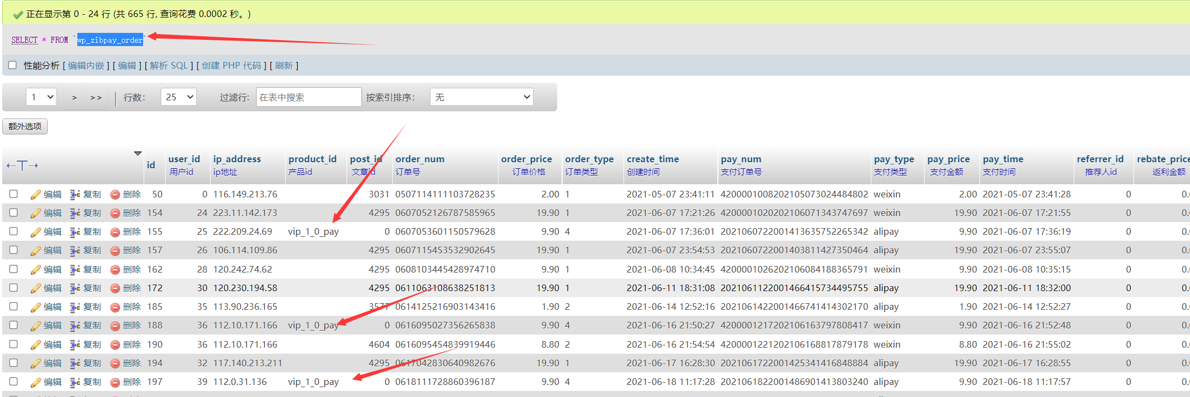Open the 行数 row count dropdown
The image size is (1190, 397).
(x=179, y=97)
